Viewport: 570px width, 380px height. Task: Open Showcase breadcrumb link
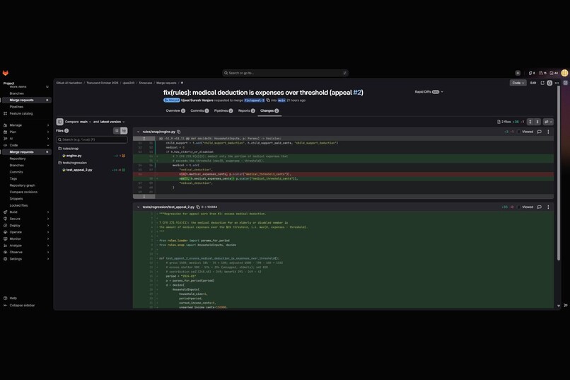tap(146, 83)
